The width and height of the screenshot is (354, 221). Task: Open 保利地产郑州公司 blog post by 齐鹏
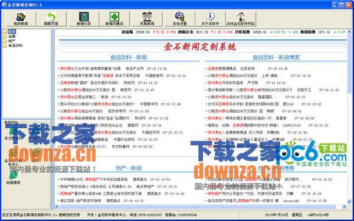(x=245, y=194)
